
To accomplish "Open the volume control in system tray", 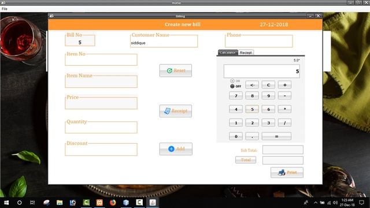I will tap(335, 203).
